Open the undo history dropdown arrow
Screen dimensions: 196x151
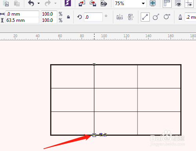click(x=38, y=3)
